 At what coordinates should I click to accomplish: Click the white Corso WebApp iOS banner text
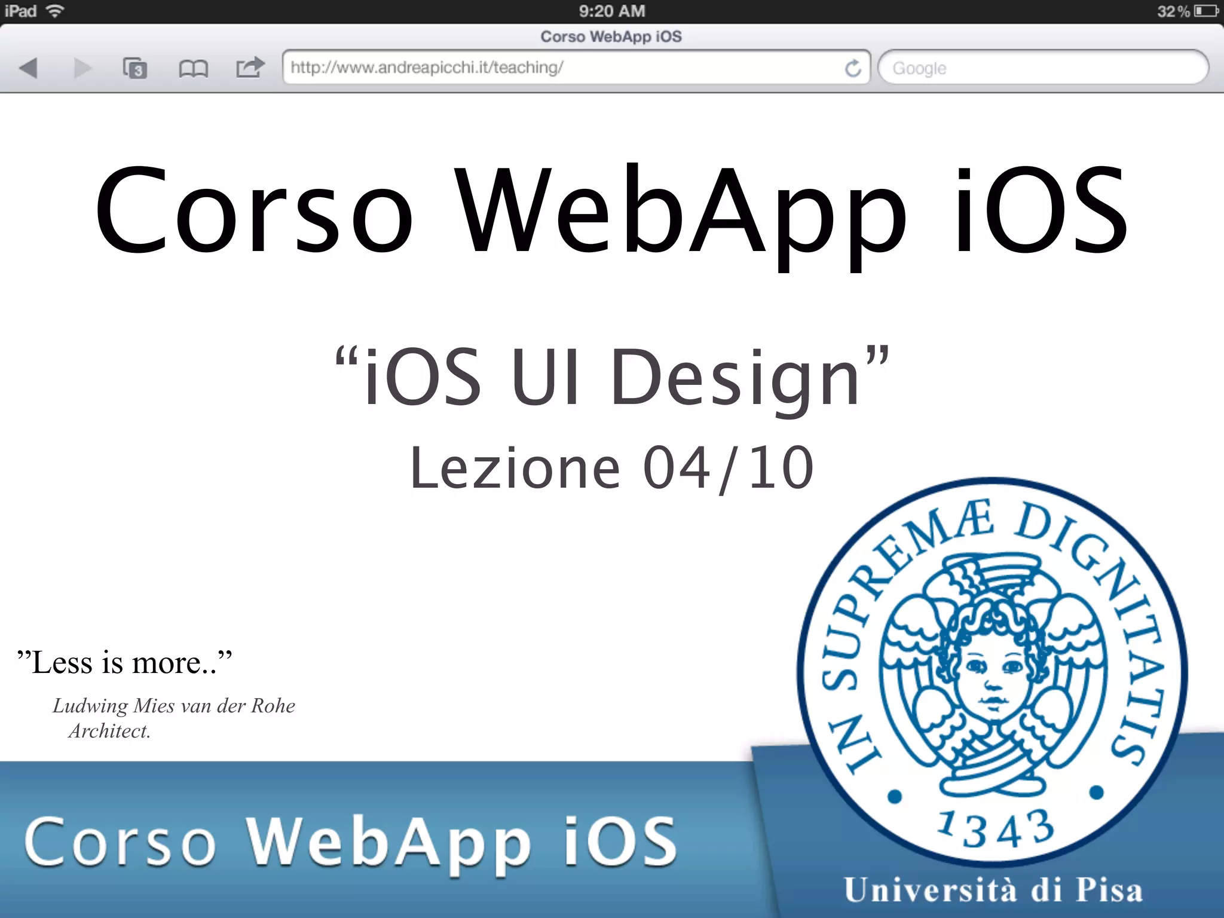click(350, 841)
